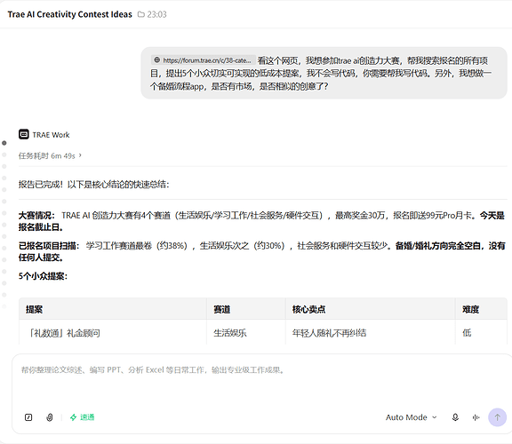
Task: Attach a file with the paperclip icon
Action: click(49, 417)
